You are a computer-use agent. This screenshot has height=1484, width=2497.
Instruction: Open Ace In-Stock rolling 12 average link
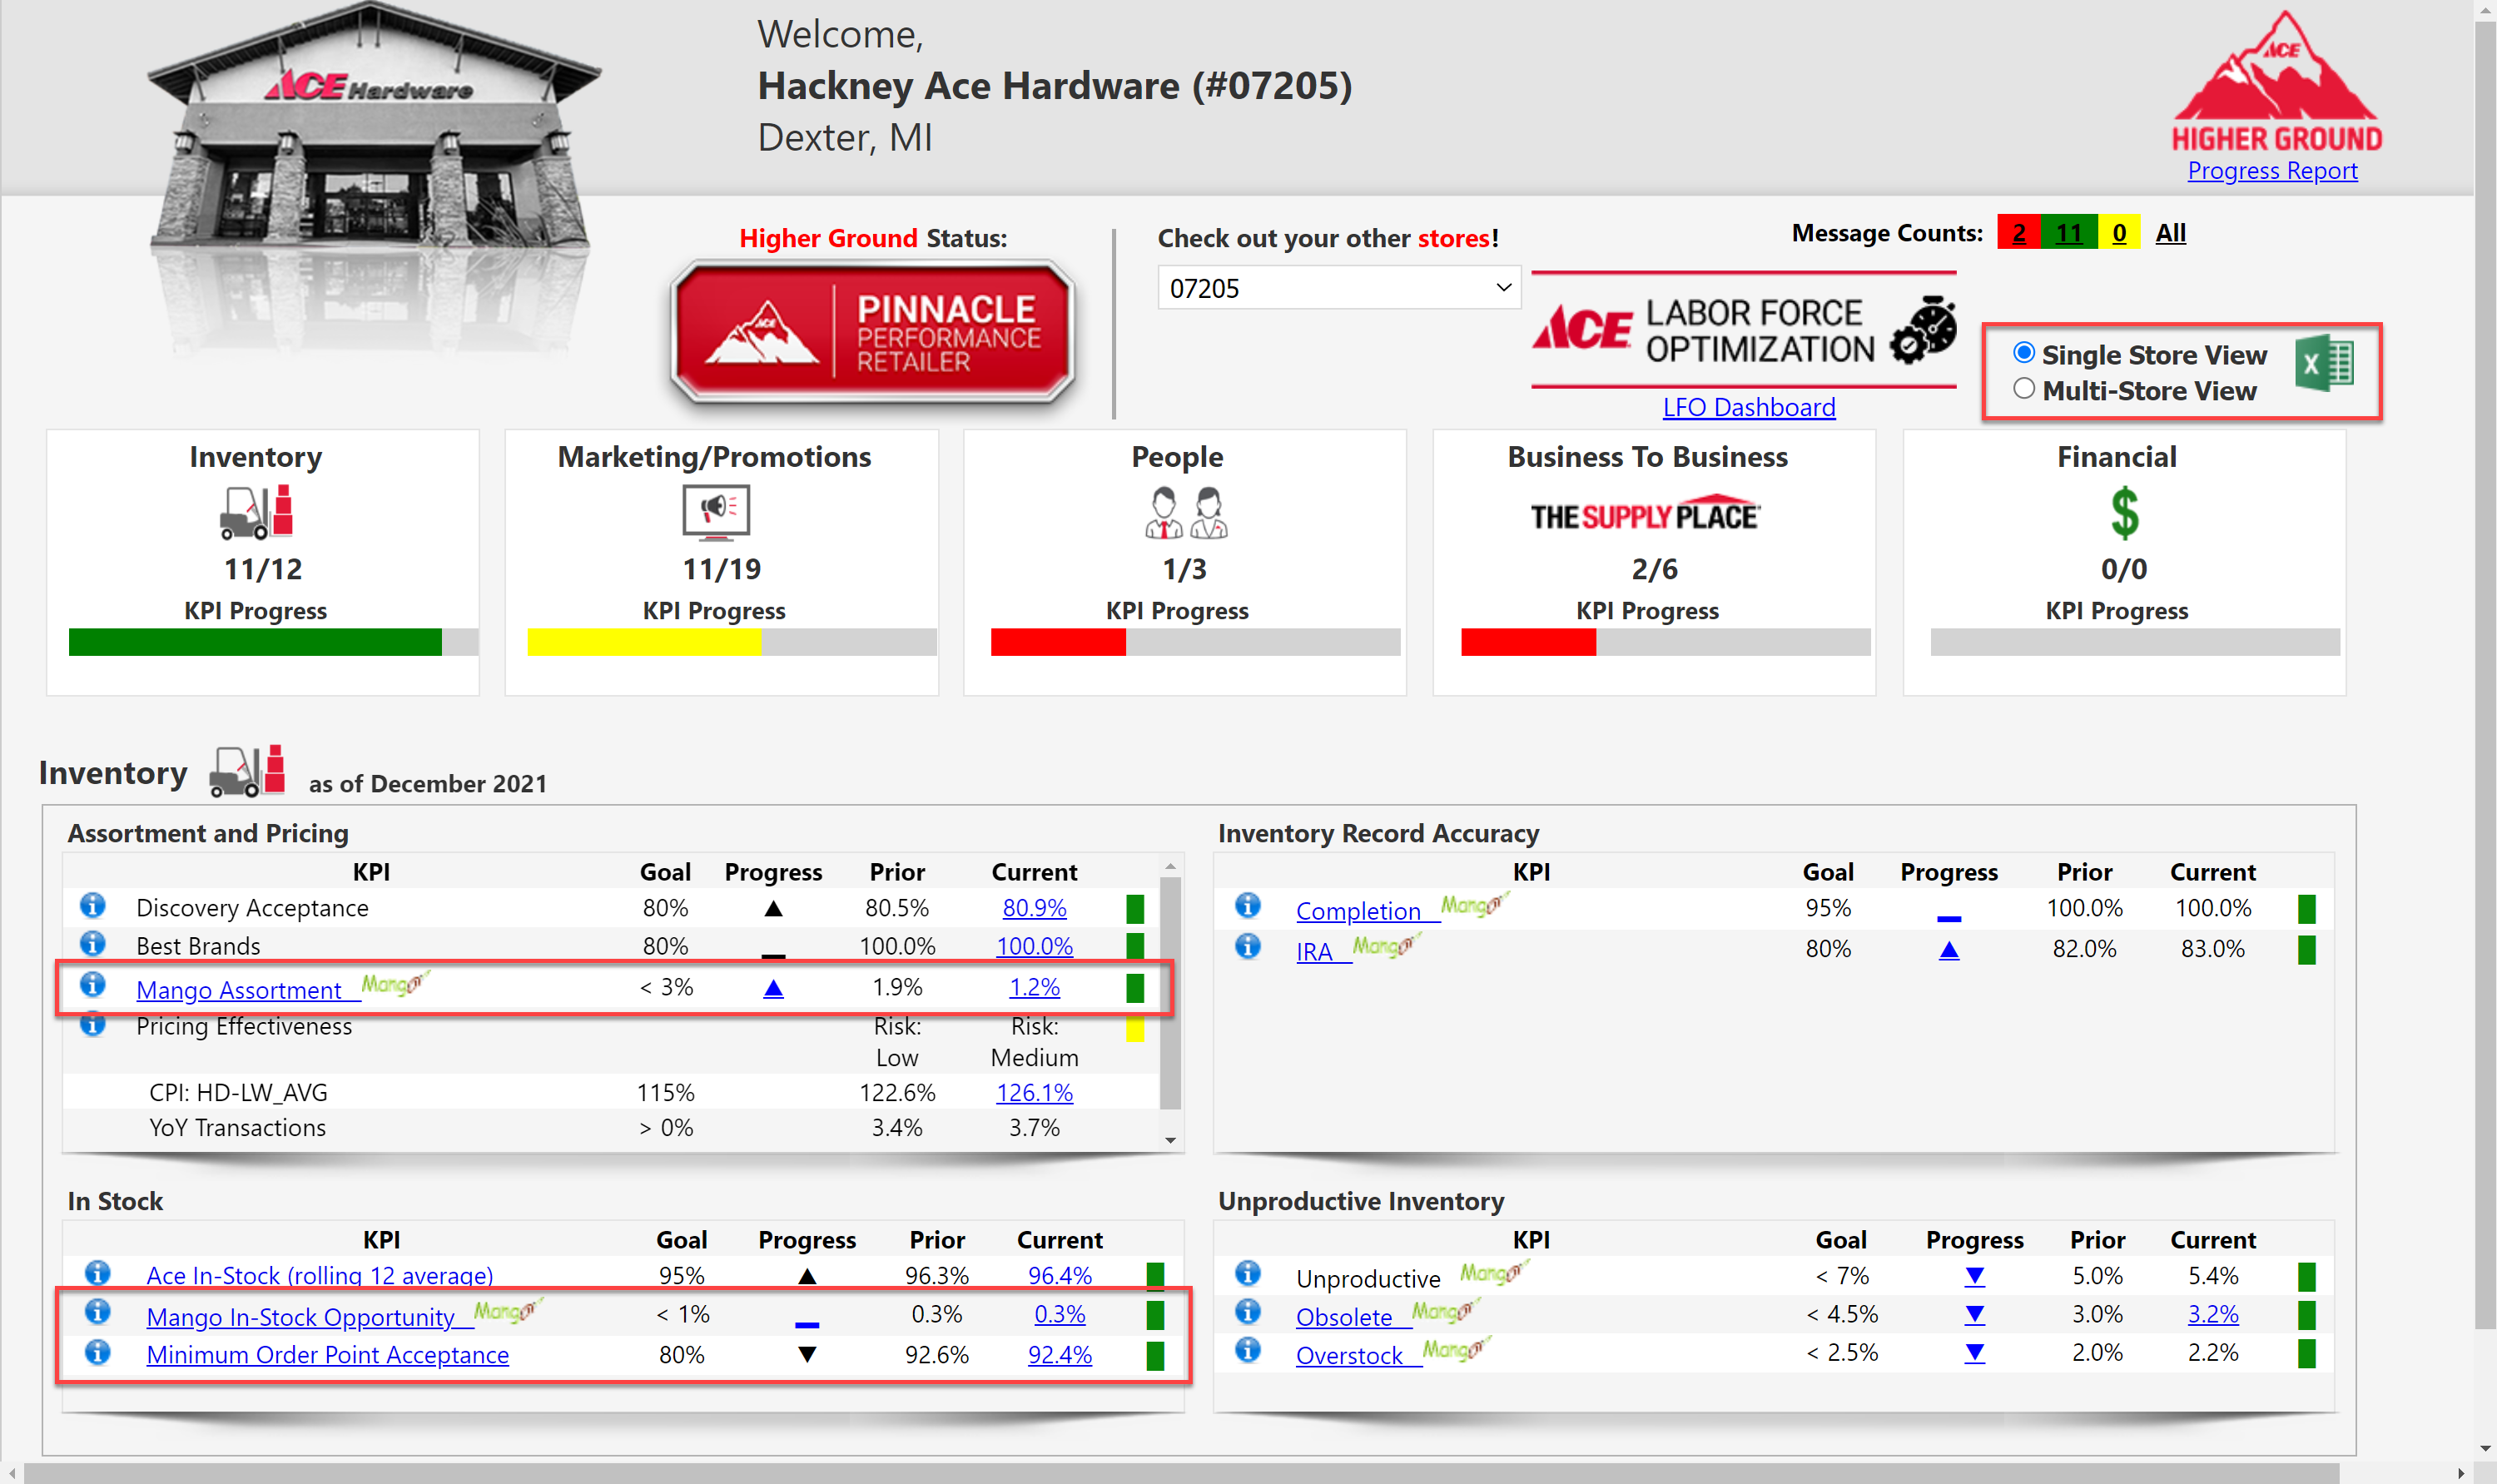[x=320, y=1275]
